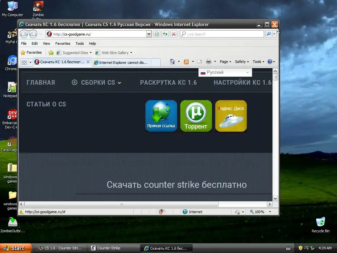Open ZombieOutbr... desktop icon
337x253 pixels.
[x=13, y=225]
